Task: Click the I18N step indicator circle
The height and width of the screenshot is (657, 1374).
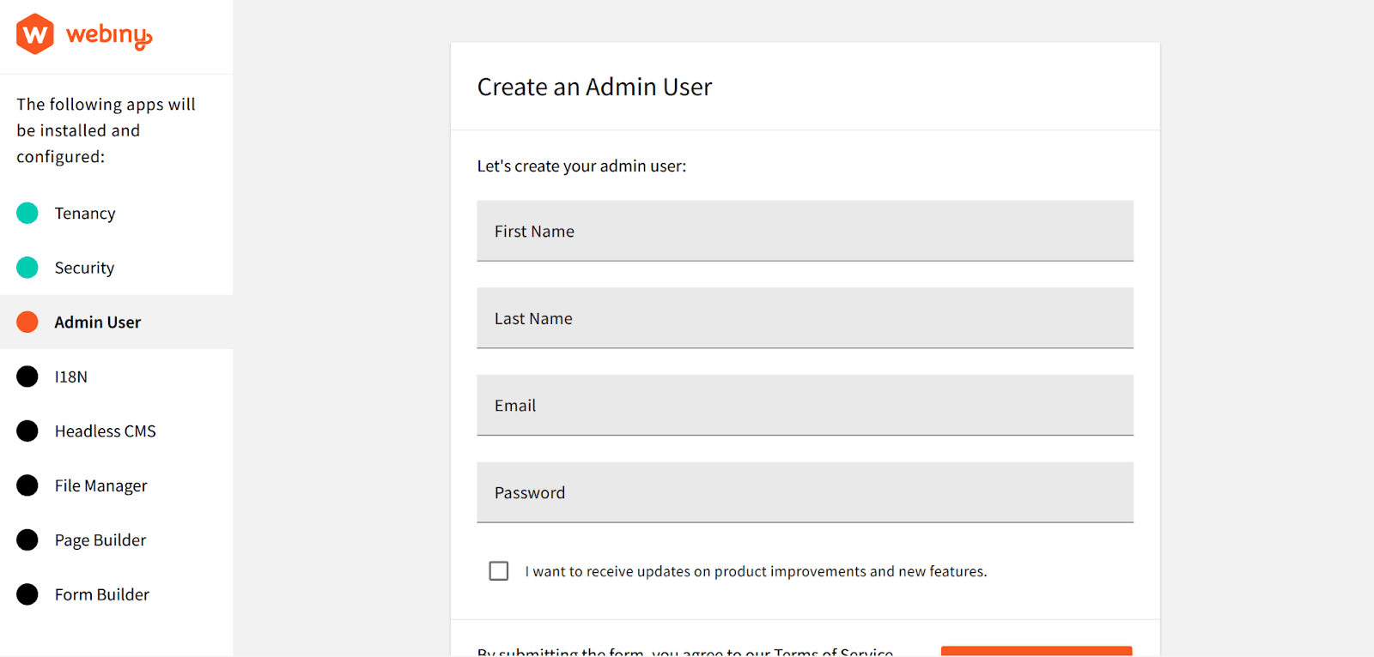Action: point(27,376)
